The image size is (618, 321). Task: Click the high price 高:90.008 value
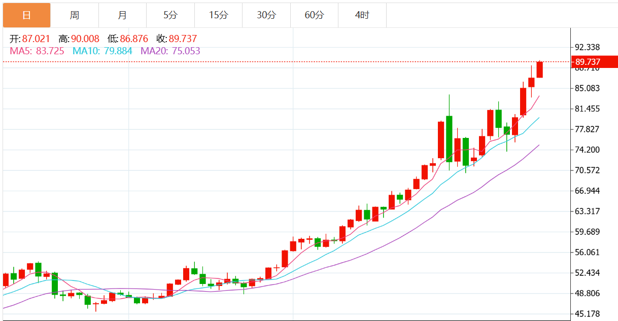pos(79,39)
